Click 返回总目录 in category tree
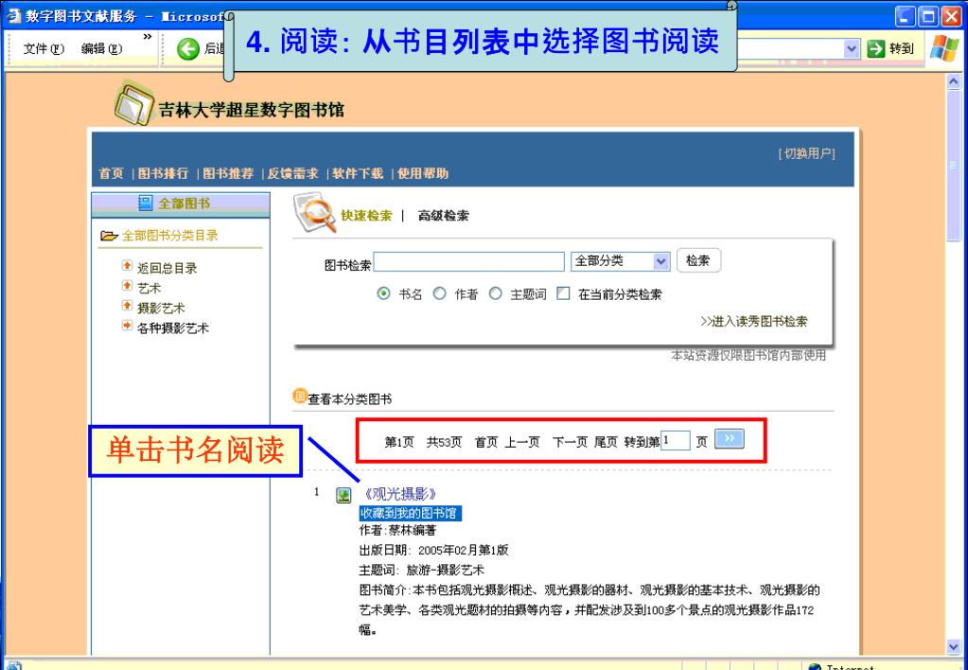Image resolution: width=968 pixels, height=670 pixels. [x=167, y=268]
